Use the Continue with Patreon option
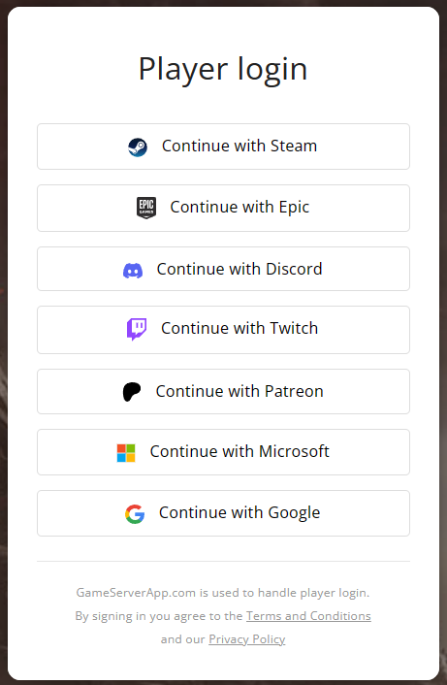 pyautogui.click(x=223, y=391)
